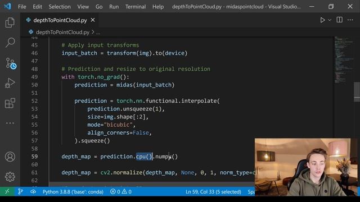Restore down the VS Code window

pyautogui.click(x=331, y=6)
